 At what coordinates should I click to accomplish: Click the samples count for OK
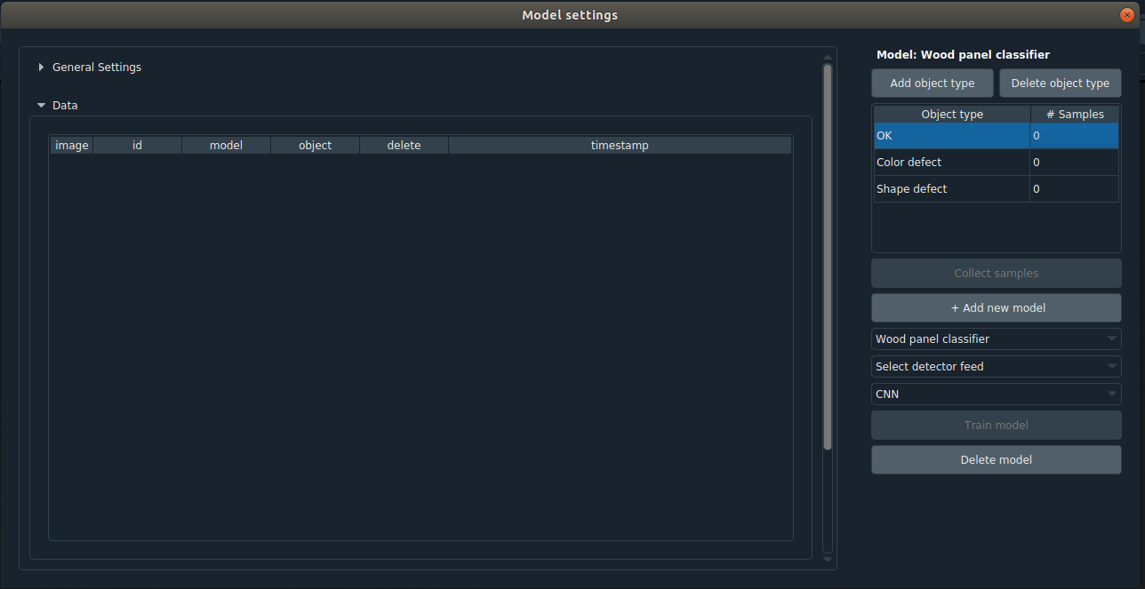point(1075,136)
